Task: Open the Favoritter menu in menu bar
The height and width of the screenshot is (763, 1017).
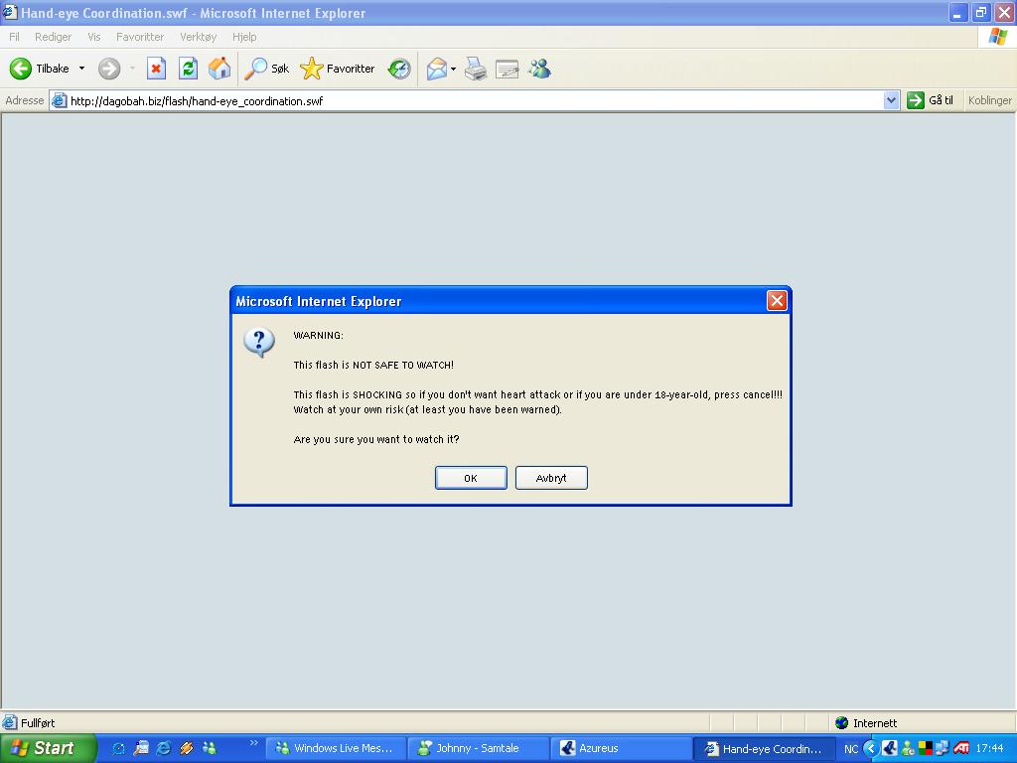Action: pyautogui.click(x=140, y=37)
